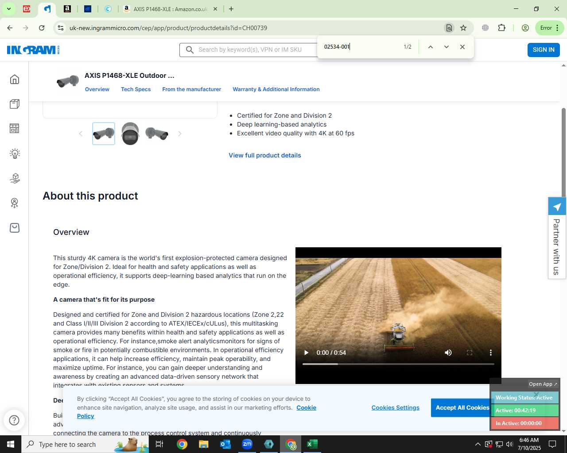Open File Explorer from taskbar
The height and width of the screenshot is (453, 567).
pyautogui.click(x=203, y=444)
